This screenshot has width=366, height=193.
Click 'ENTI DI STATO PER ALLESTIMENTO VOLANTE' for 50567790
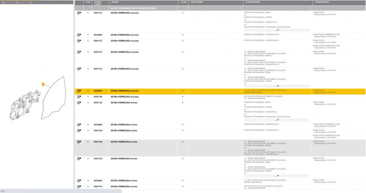click(x=263, y=96)
